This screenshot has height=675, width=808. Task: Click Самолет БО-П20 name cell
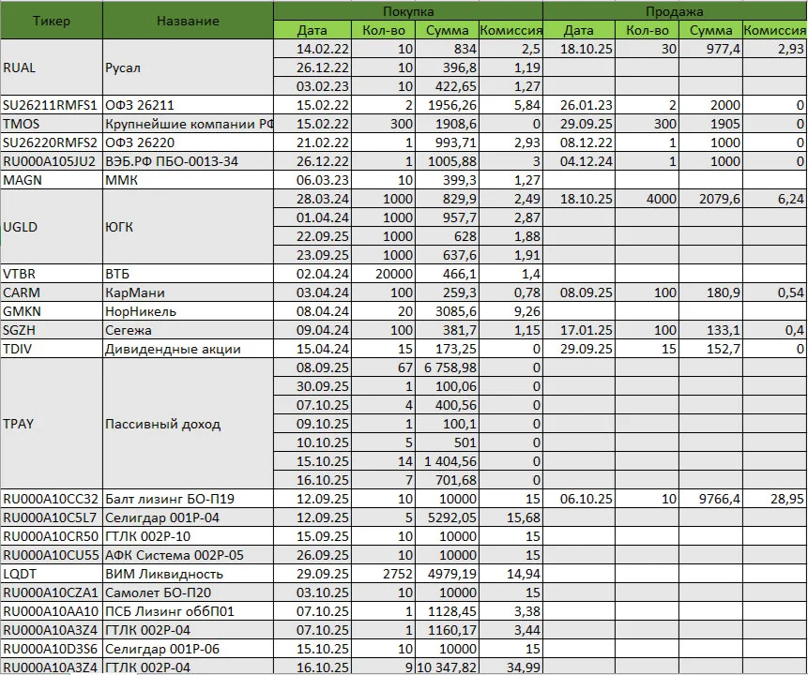coord(188,592)
